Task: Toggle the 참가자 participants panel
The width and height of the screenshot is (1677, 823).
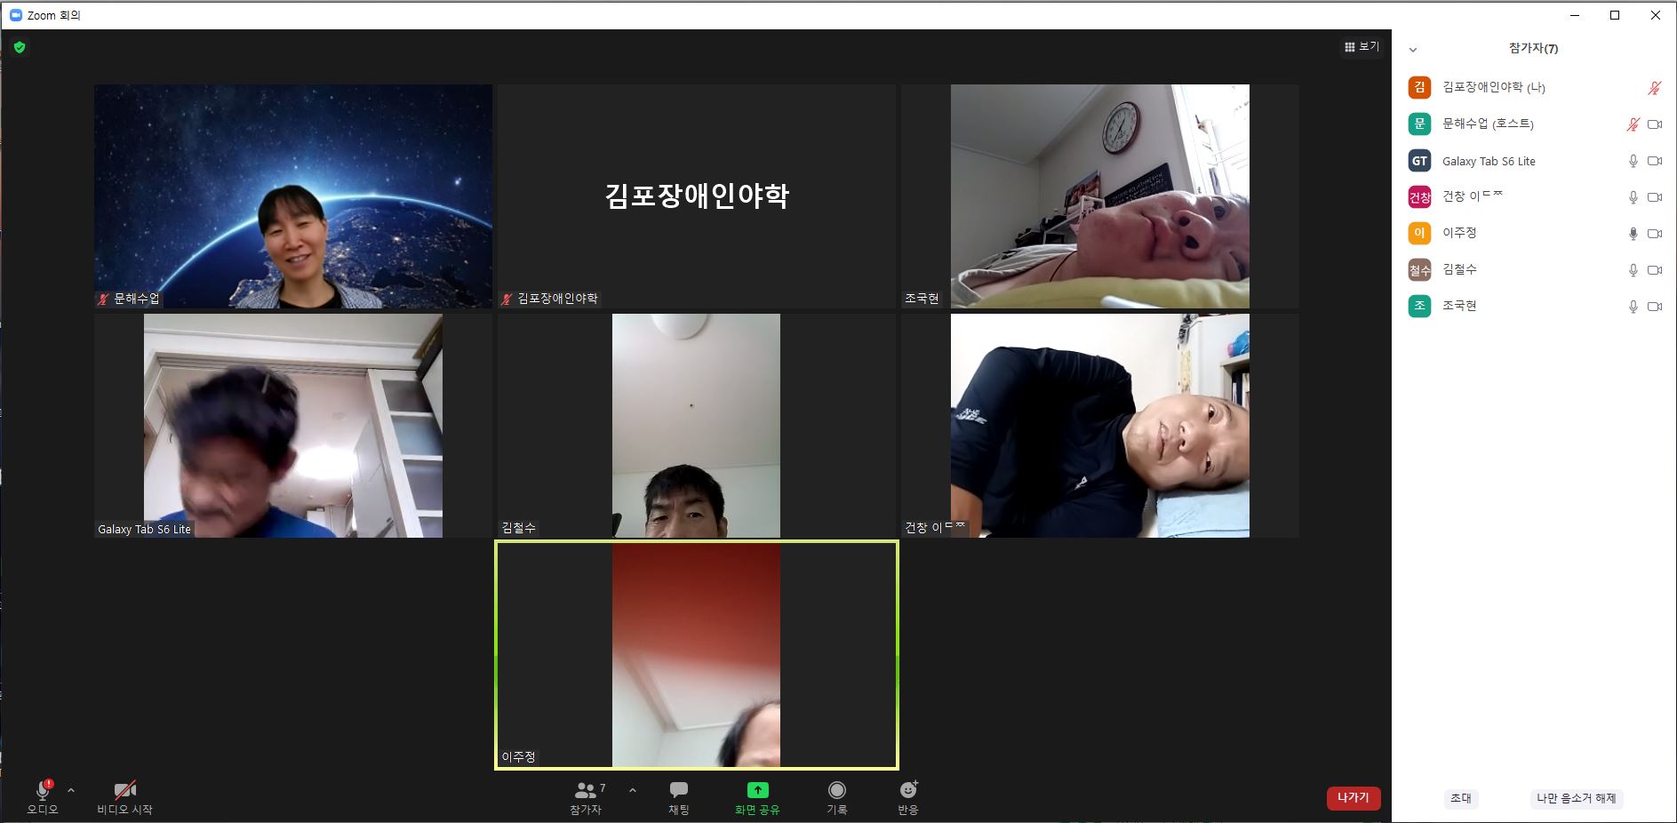Action: point(587,797)
